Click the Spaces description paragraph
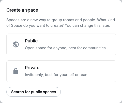Image resolution: width=122 pixels, height=103 pixels. point(61,23)
